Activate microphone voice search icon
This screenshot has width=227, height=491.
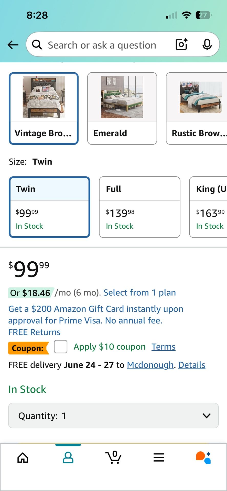click(207, 45)
